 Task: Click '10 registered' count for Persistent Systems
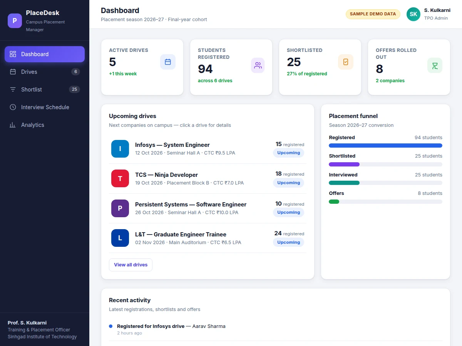coord(290,204)
